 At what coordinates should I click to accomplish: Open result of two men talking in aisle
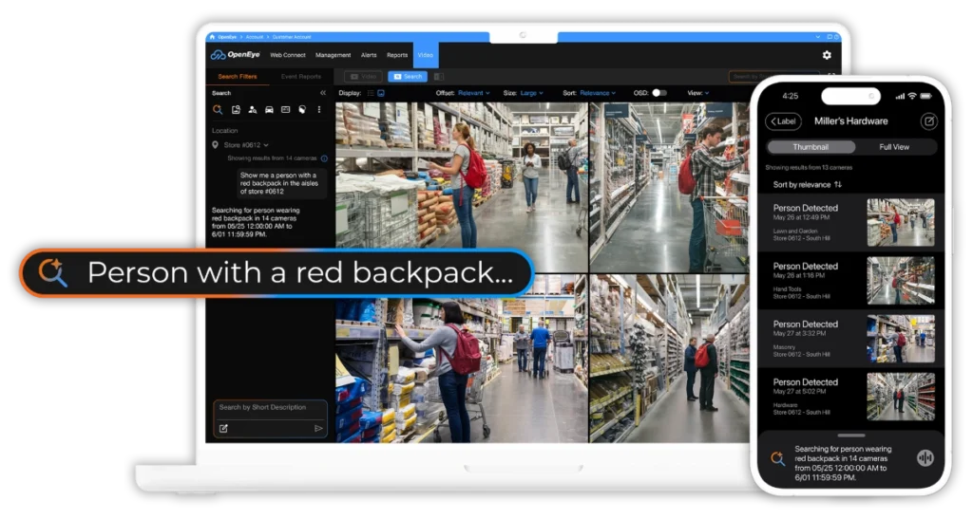click(670, 359)
